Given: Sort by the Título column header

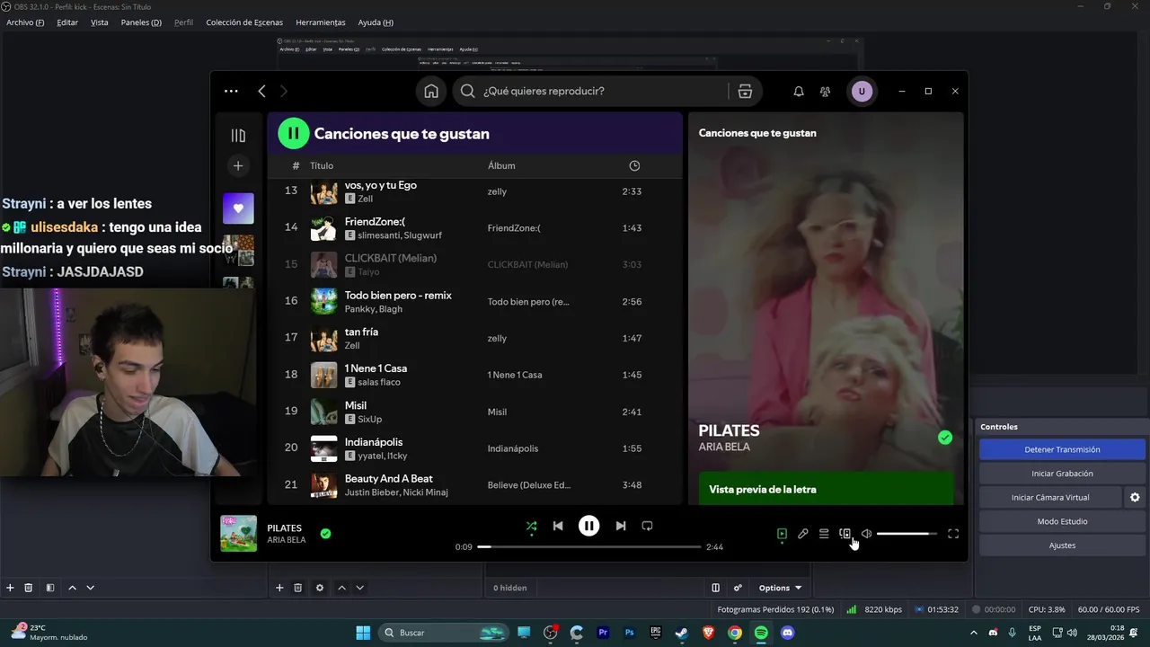Looking at the screenshot, I should pyautogui.click(x=322, y=165).
